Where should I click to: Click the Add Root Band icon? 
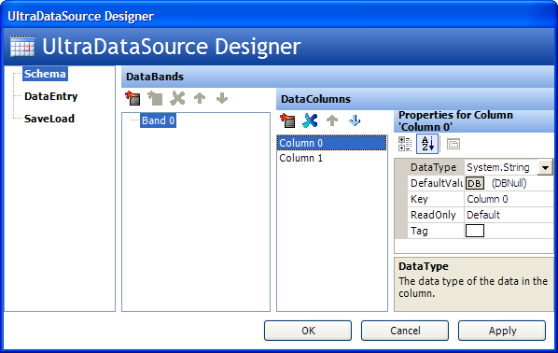133,98
